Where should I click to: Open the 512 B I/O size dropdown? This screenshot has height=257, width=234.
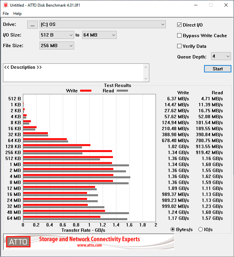point(57,35)
